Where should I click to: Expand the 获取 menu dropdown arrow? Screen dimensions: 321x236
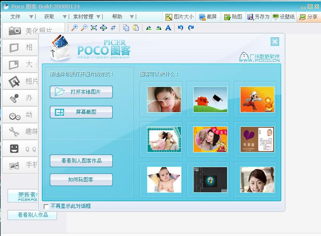click(65, 17)
